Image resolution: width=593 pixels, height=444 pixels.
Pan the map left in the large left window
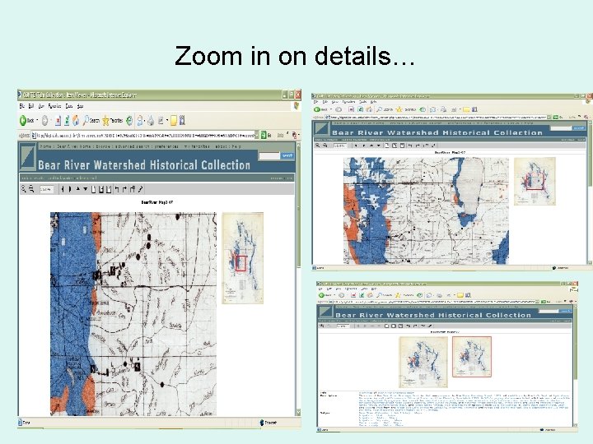click(x=63, y=189)
